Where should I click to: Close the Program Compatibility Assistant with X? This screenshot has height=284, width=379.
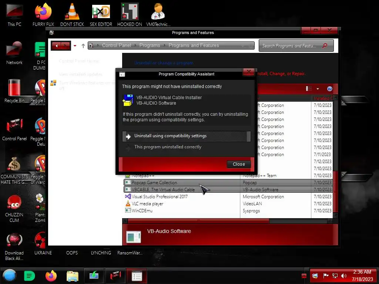click(x=248, y=72)
